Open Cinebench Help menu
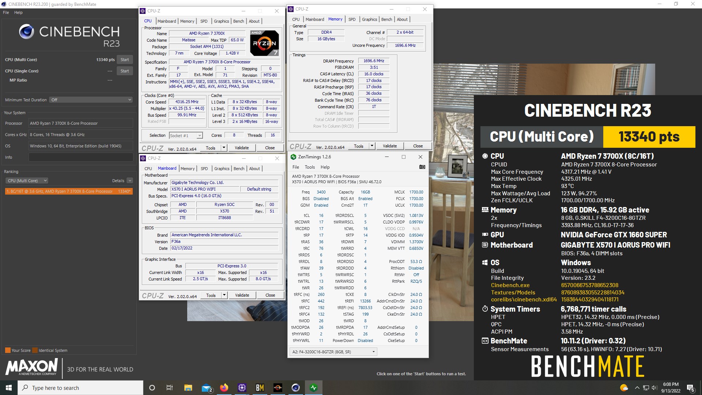This screenshot has height=395, width=702. [18, 12]
